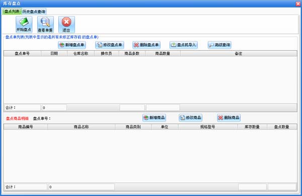Click 修改商品 edit product button
The height and width of the screenshot is (196, 302).
[190, 118]
